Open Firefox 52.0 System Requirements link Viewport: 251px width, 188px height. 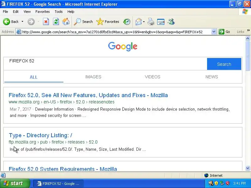[63, 169]
